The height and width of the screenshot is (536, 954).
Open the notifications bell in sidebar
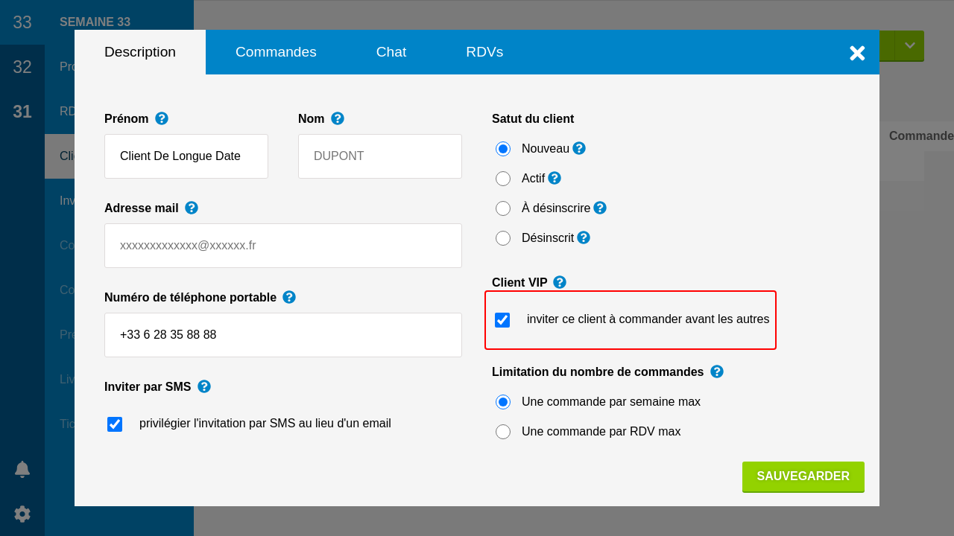pos(22,469)
